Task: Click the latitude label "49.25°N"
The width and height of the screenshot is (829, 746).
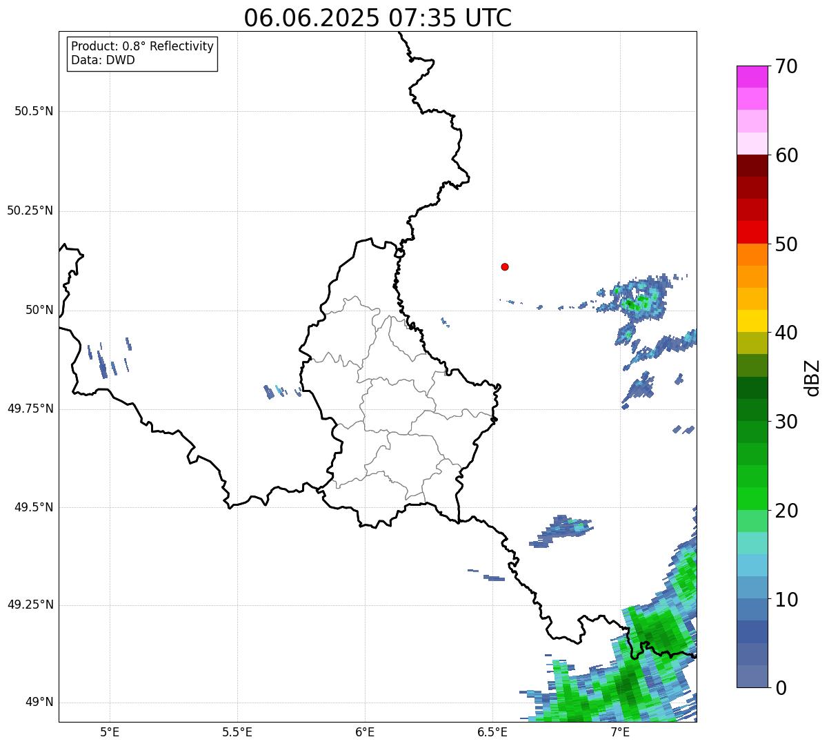Action: coord(30,605)
